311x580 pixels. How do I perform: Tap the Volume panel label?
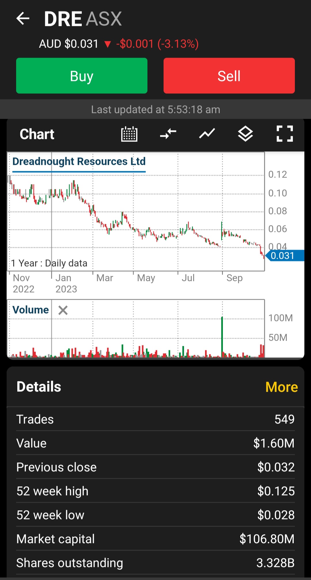coord(31,310)
